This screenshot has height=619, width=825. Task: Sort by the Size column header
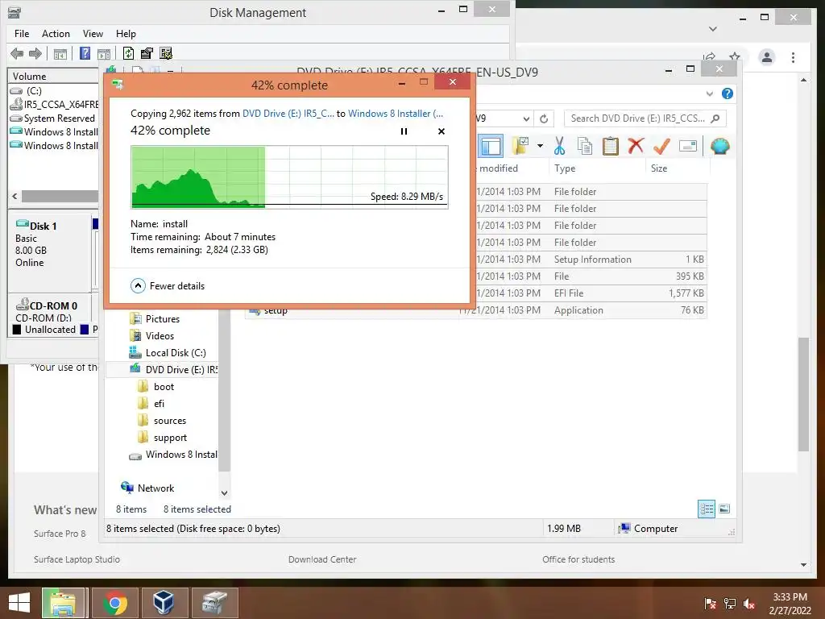tap(659, 168)
